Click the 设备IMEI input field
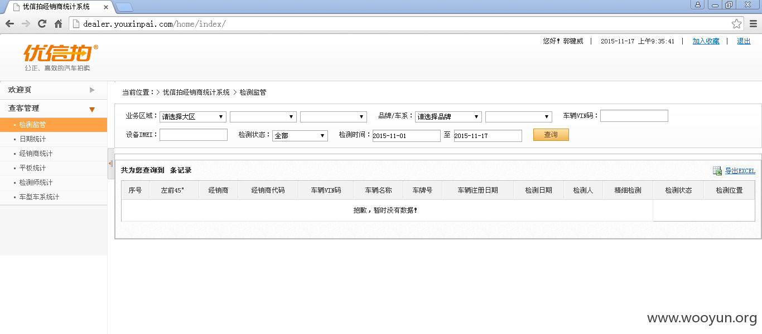Image resolution: width=762 pixels, height=334 pixels. pyautogui.click(x=194, y=135)
